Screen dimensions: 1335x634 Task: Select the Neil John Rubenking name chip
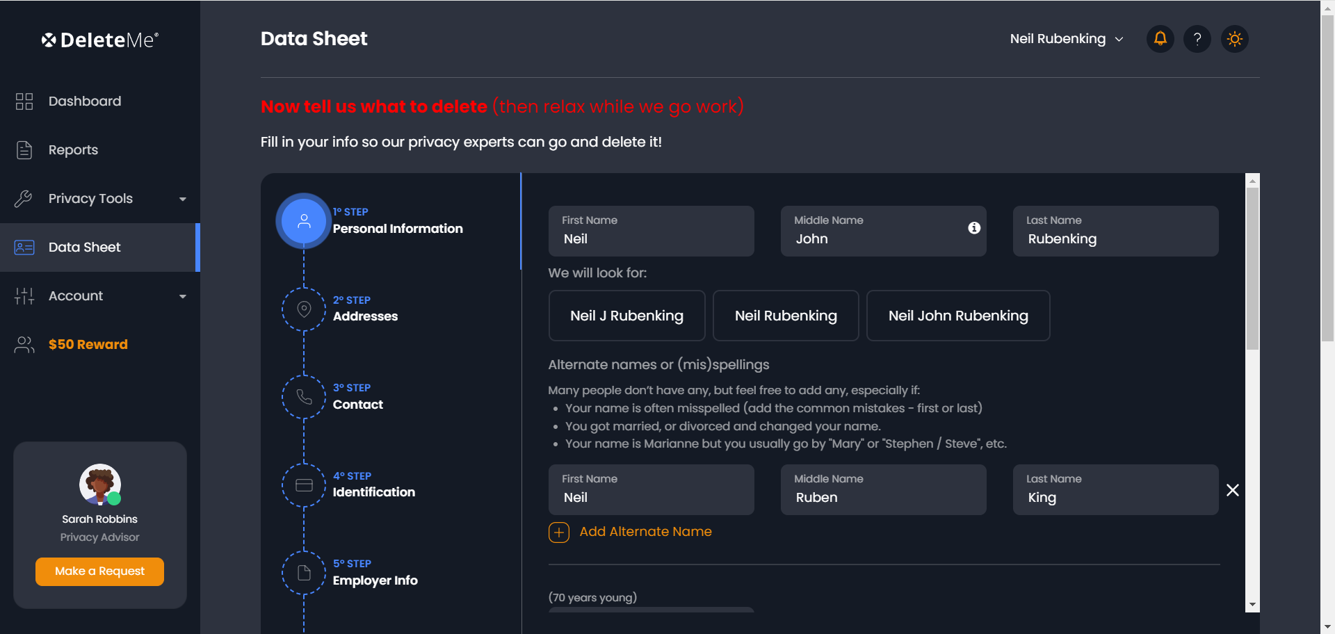click(x=958, y=316)
